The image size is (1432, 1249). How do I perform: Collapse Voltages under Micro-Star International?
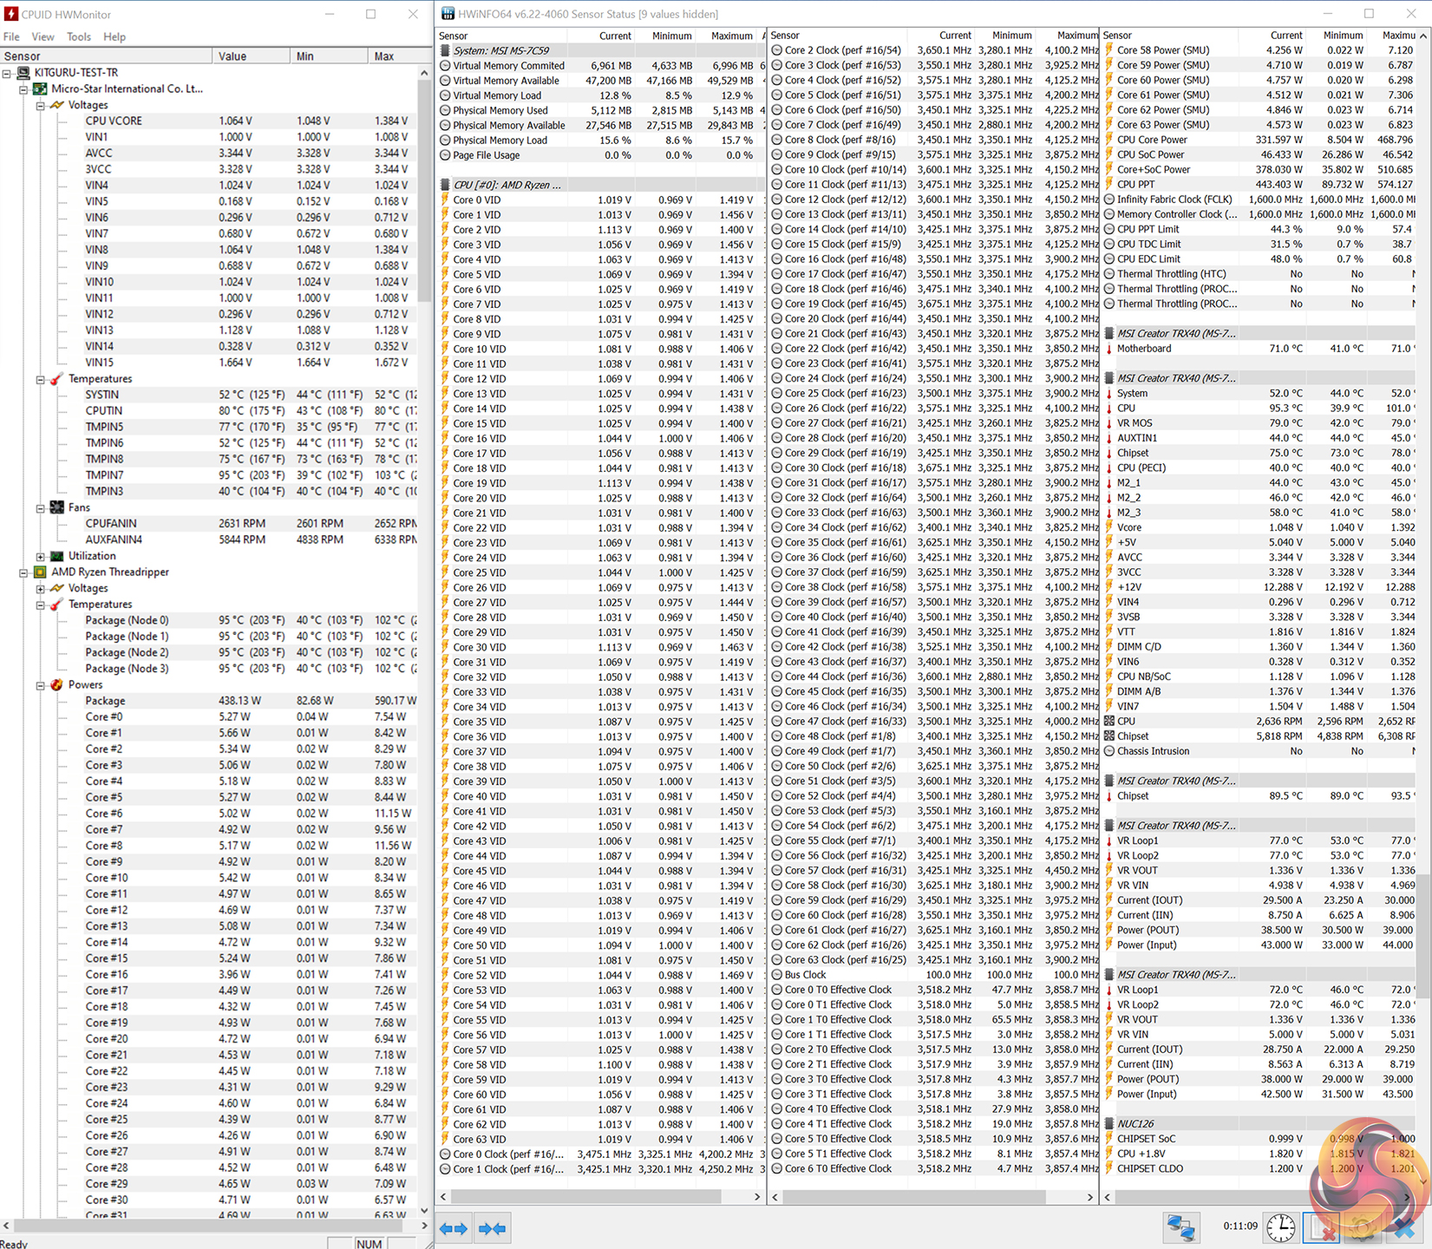point(41,106)
